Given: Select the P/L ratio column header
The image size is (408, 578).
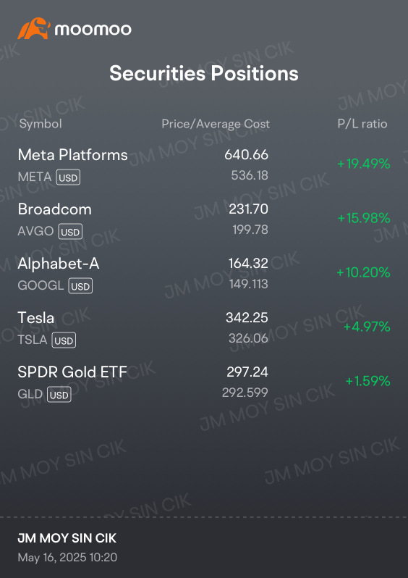Looking at the screenshot, I should pos(362,124).
